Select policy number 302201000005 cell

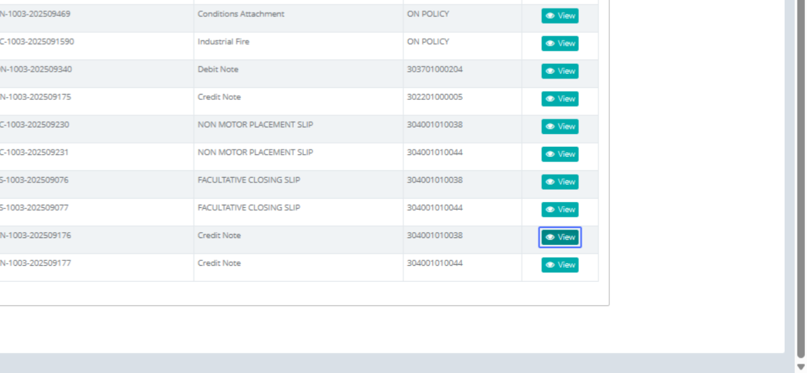point(434,97)
